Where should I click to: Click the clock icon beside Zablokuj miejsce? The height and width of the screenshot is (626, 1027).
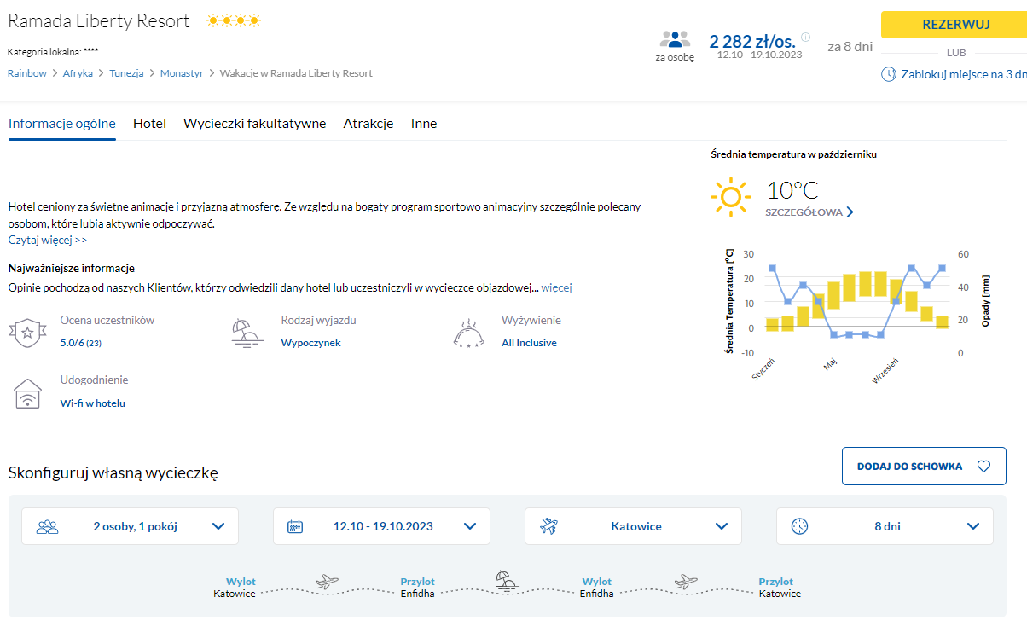click(x=888, y=74)
